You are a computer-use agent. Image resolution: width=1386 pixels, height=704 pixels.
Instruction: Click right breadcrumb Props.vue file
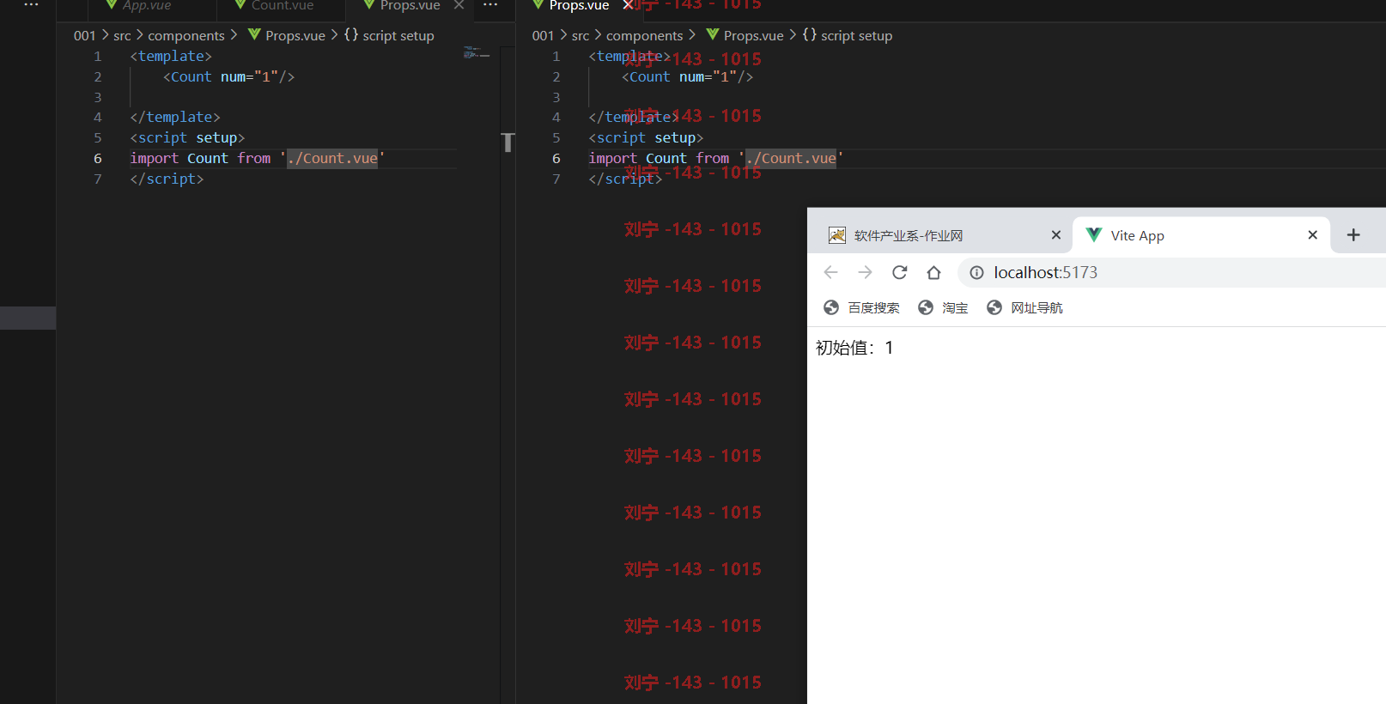(x=754, y=35)
